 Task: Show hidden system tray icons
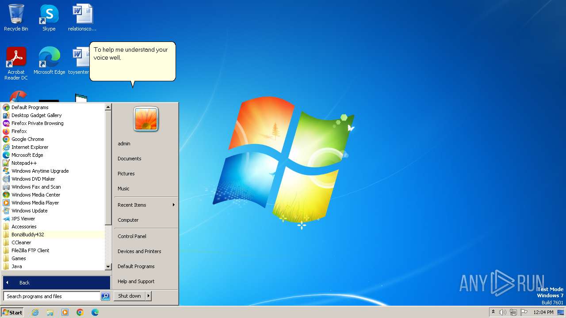[493, 312]
